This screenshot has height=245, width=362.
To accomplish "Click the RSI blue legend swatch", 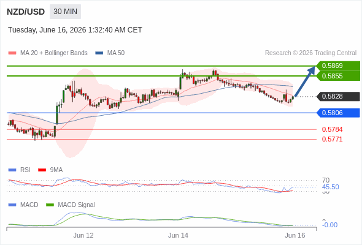I will [12, 170].
